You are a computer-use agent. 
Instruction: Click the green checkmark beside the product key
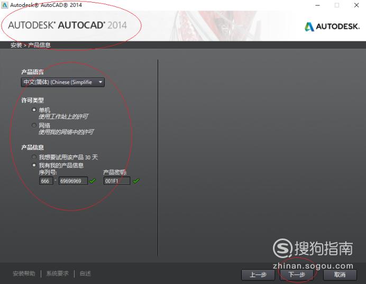136,181
